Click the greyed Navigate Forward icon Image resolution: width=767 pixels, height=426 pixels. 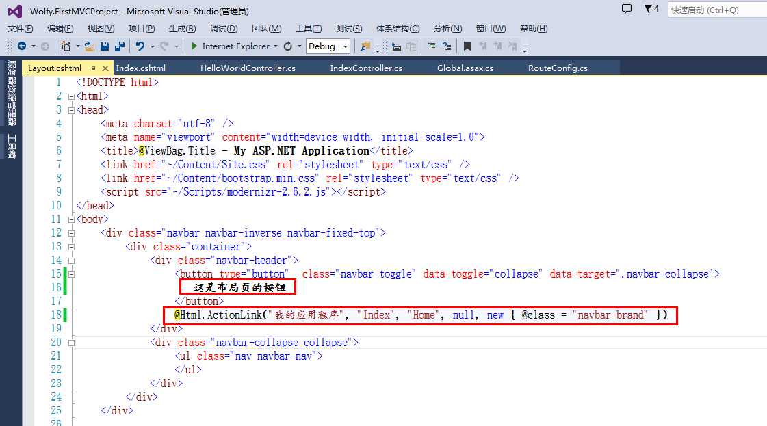point(45,46)
